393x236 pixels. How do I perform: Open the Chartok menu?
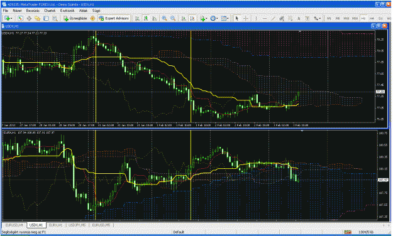click(x=50, y=11)
